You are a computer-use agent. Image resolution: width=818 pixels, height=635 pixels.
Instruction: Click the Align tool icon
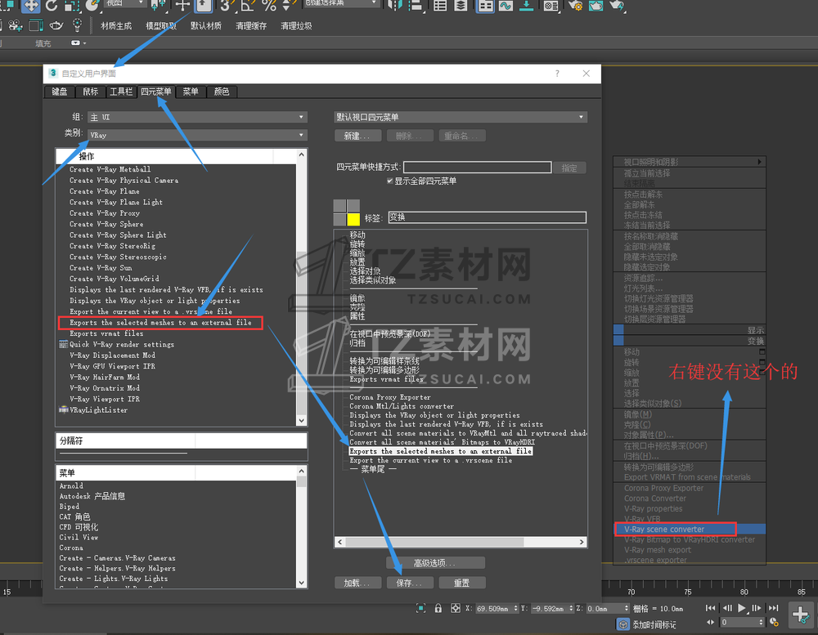coord(416,6)
